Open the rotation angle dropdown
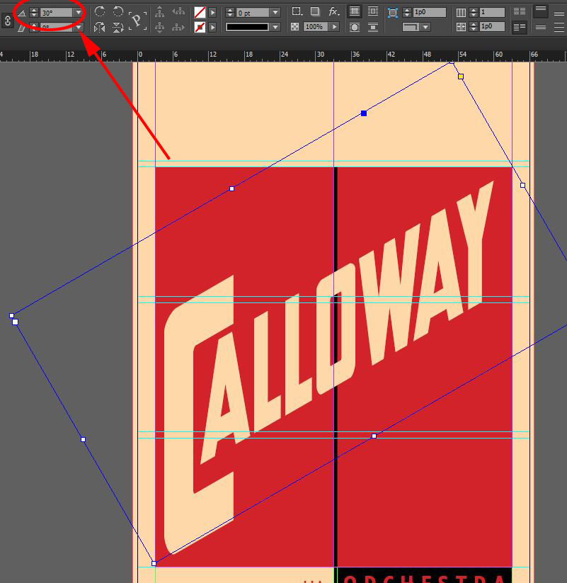The width and height of the screenshot is (567, 583). (79, 13)
